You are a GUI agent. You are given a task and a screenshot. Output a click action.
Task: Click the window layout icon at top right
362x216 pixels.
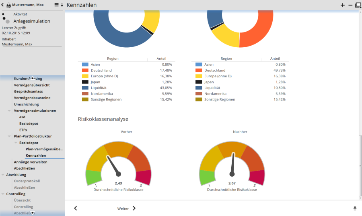(x=358, y=5)
